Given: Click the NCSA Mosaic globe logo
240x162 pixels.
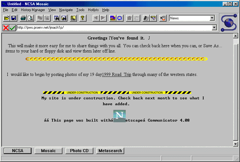Looking at the screenshot, I should pos(229,23).
